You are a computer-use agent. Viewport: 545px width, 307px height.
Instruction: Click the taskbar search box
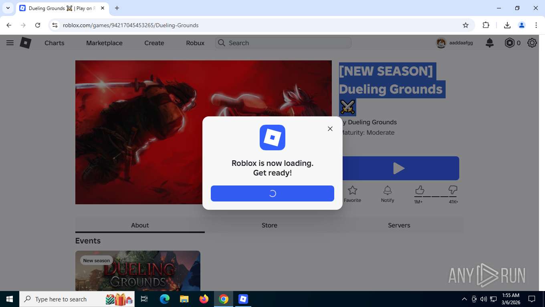click(77, 299)
